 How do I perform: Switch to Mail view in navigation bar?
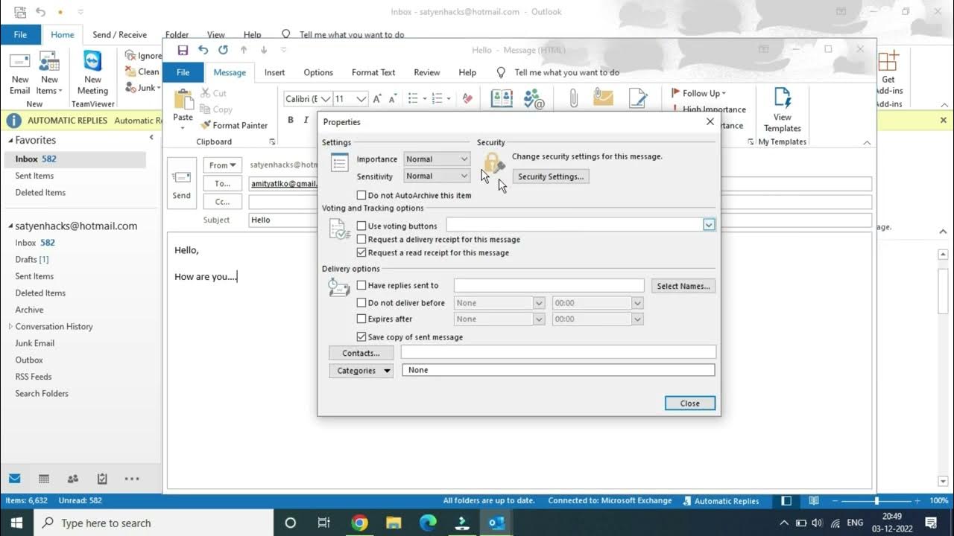(15, 479)
